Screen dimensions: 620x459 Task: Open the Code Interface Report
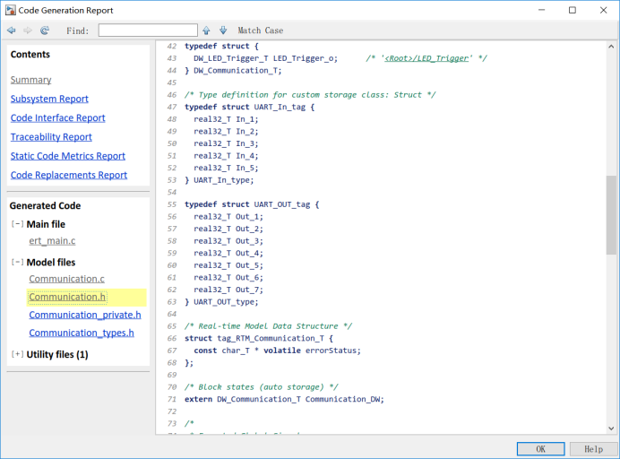click(x=57, y=118)
